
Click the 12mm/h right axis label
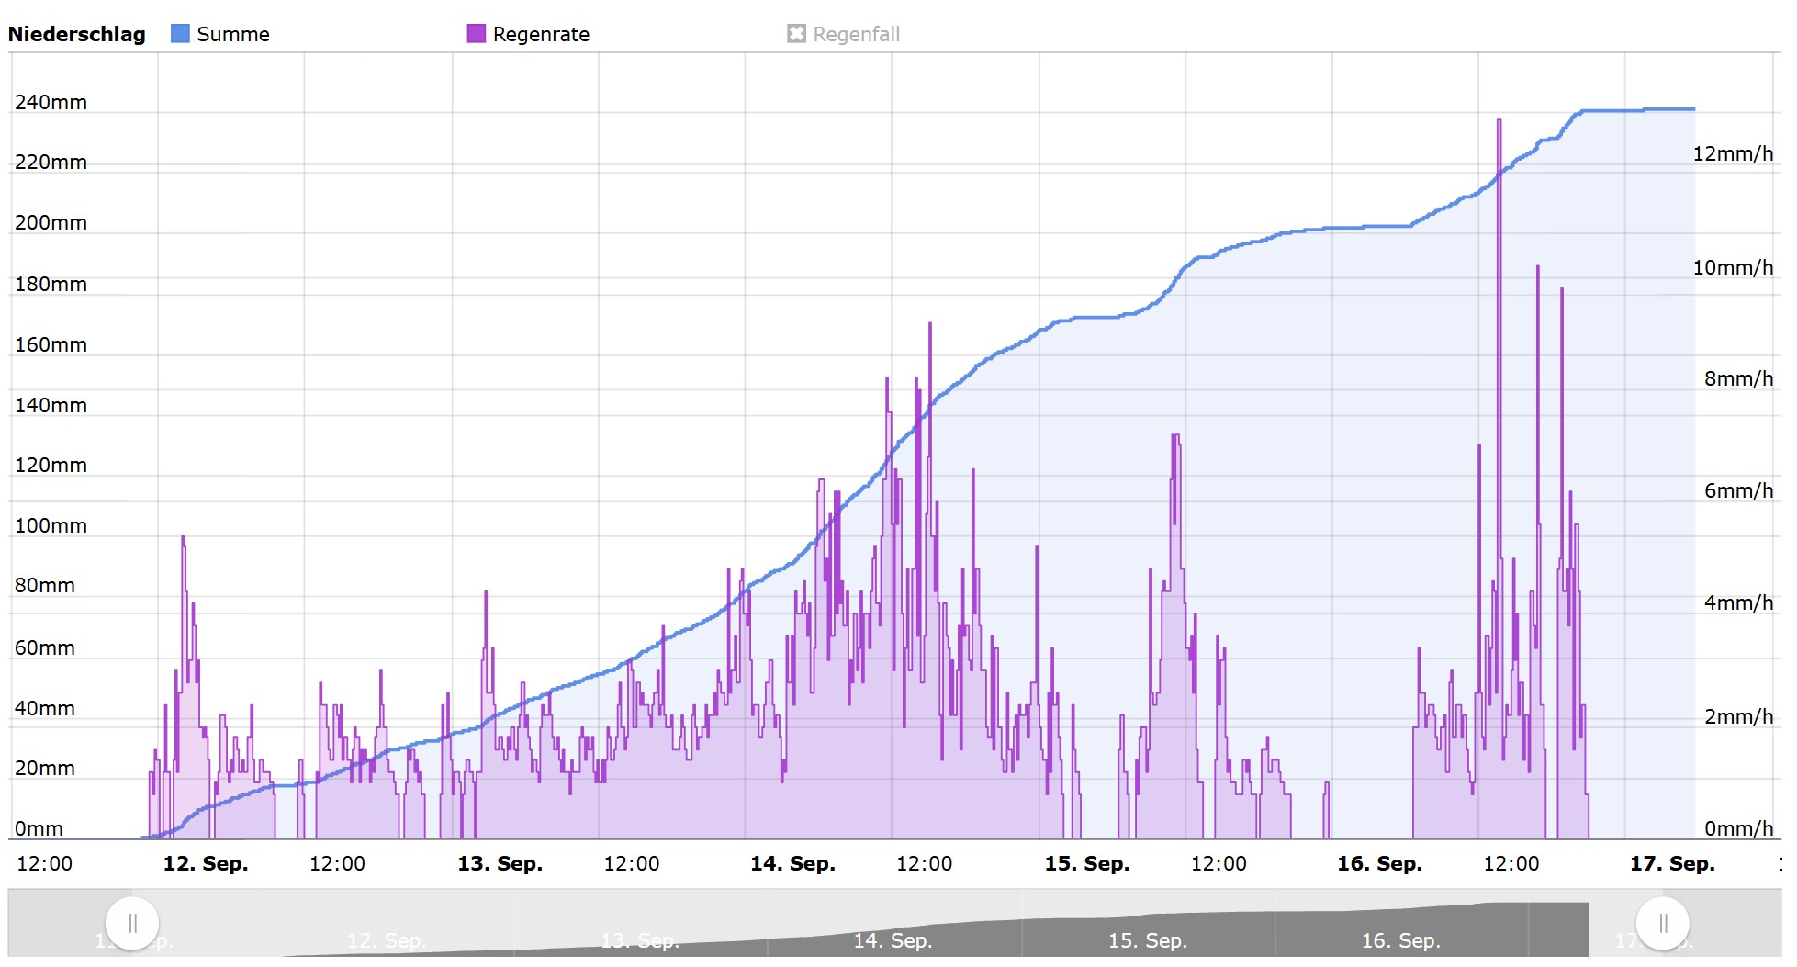pos(1733,154)
